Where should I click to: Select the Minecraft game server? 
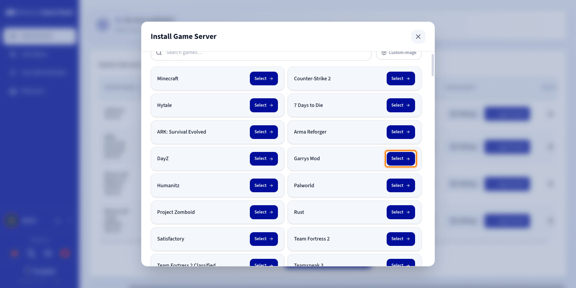tap(264, 78)
